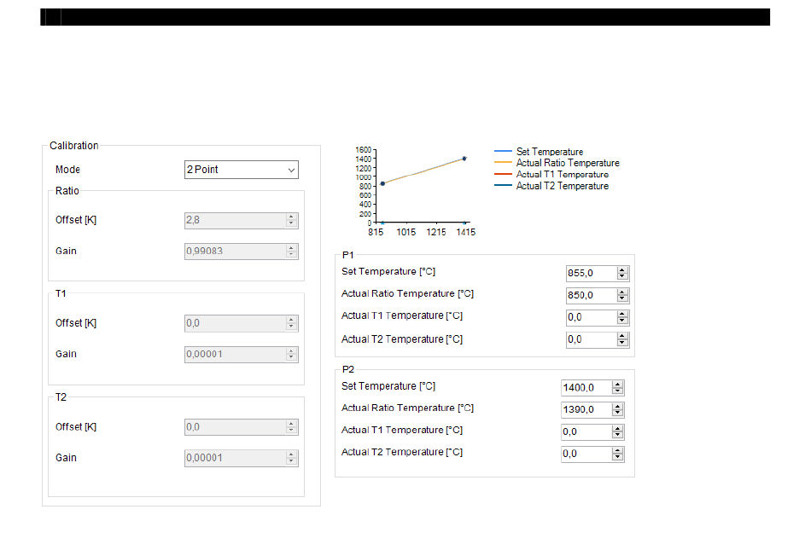Click the Actual T1 Temperature legend line

pyautogui.click(x=504, y=174)
